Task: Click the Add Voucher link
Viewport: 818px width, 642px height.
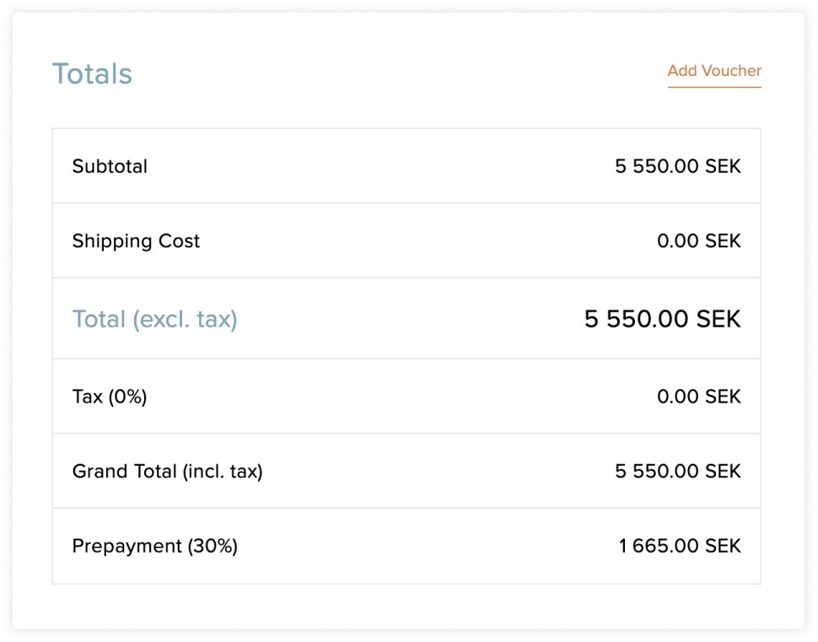Action: [x=714, y=71]
